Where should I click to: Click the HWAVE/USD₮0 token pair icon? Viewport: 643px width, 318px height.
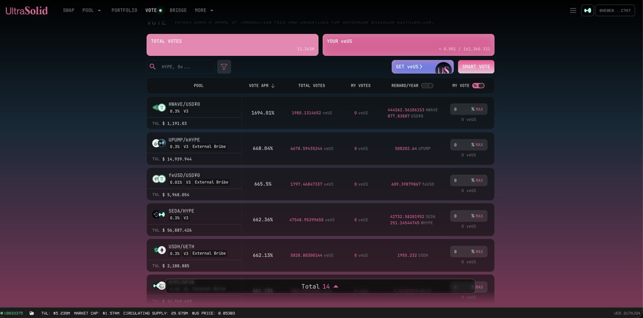(x=159, y=107)
